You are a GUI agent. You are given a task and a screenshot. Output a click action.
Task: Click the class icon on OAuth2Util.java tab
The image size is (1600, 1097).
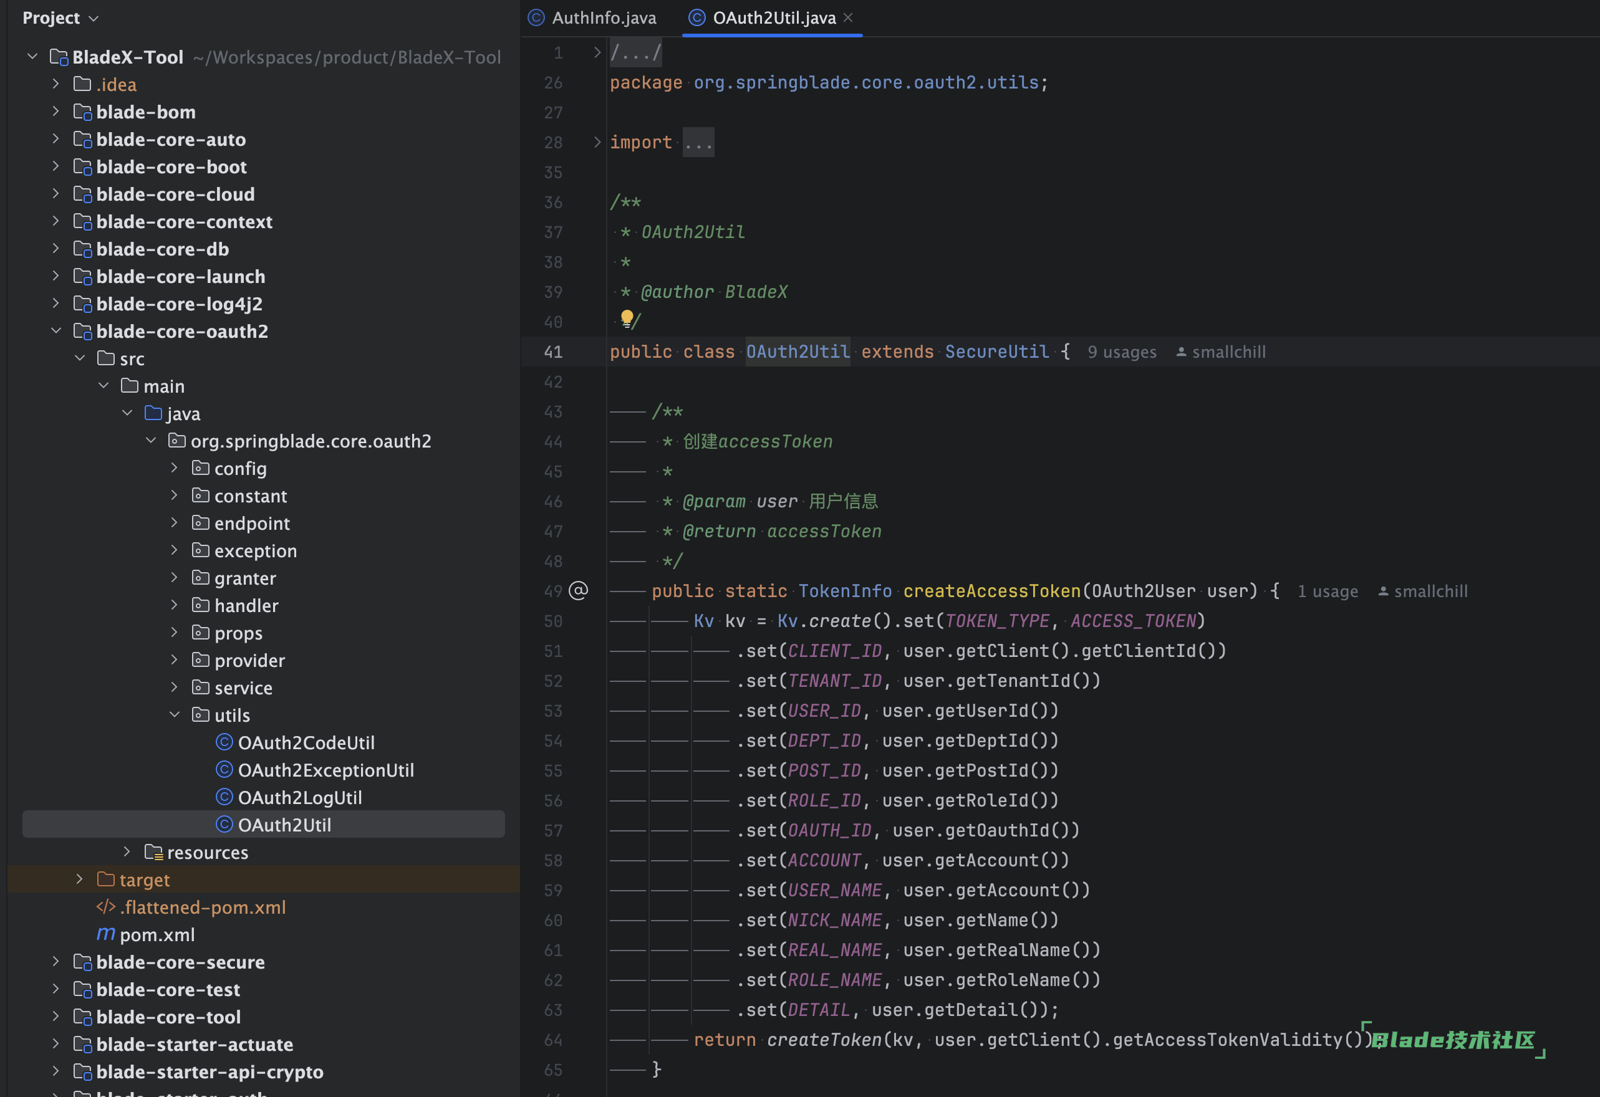(x=696, y=18)
